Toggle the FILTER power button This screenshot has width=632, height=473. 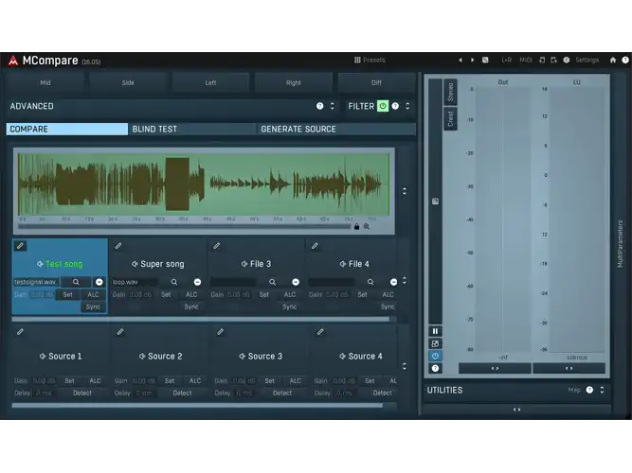point(383,106)
